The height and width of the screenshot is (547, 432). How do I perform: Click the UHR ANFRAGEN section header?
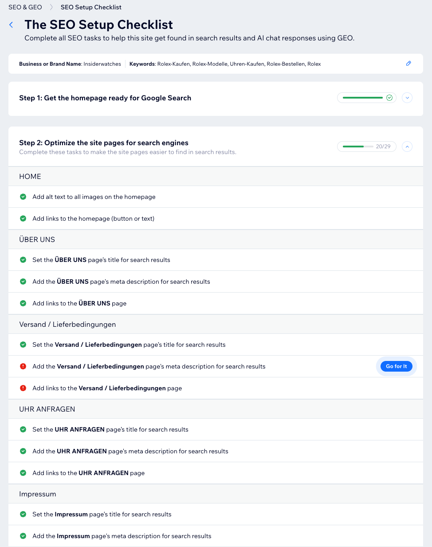tap(216, 409)
